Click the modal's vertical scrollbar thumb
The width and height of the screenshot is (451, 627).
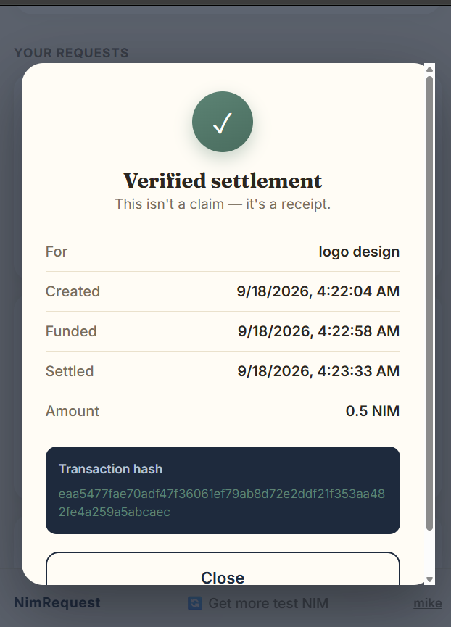coord(430,303)
